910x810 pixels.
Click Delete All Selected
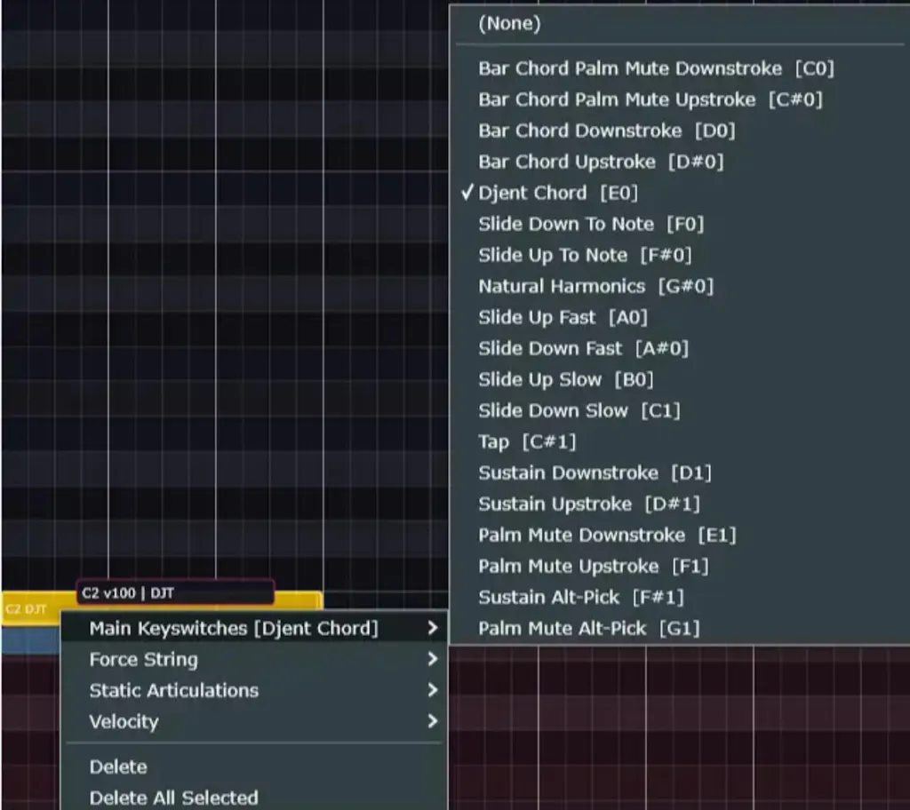pos(173,798)
